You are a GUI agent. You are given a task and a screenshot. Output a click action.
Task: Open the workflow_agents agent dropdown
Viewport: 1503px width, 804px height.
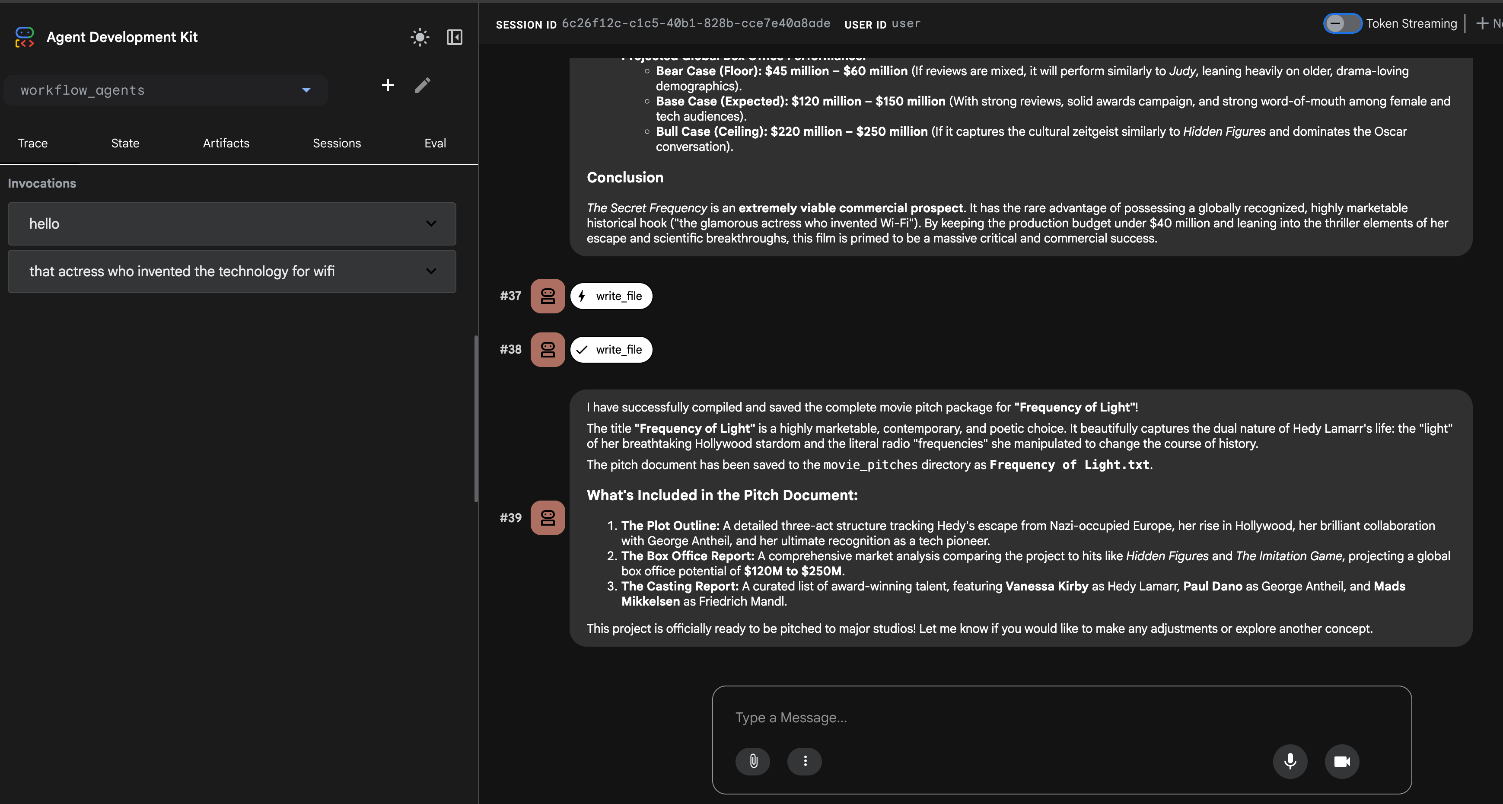coord(166,90)
